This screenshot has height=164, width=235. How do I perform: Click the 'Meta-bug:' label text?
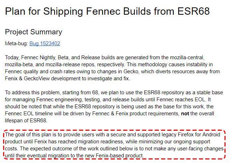[x=16, y=43]
